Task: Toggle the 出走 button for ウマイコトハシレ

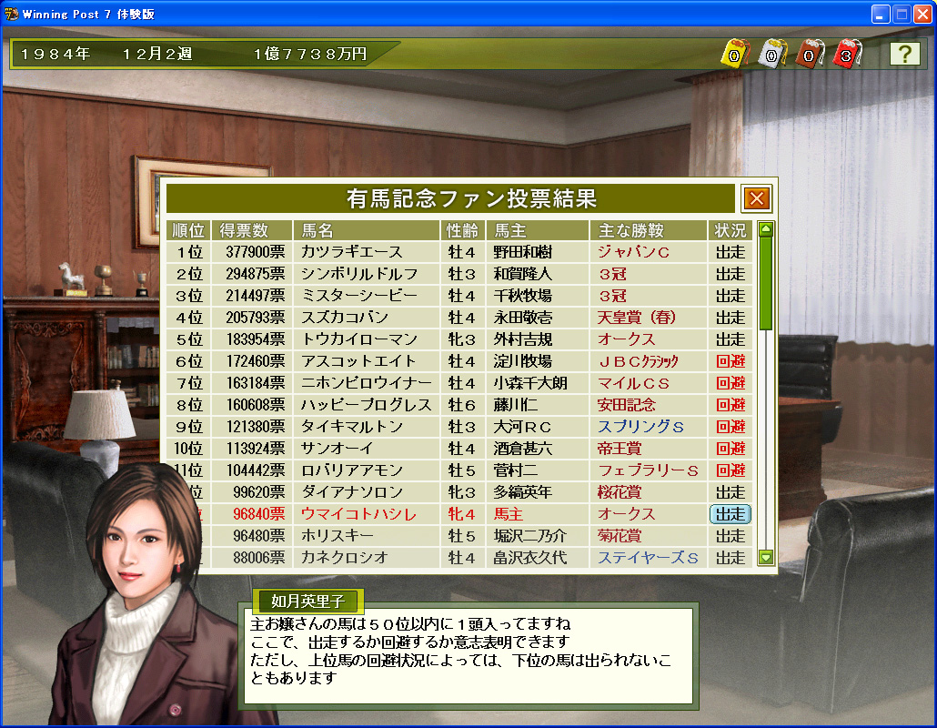Action: (730, 514)
